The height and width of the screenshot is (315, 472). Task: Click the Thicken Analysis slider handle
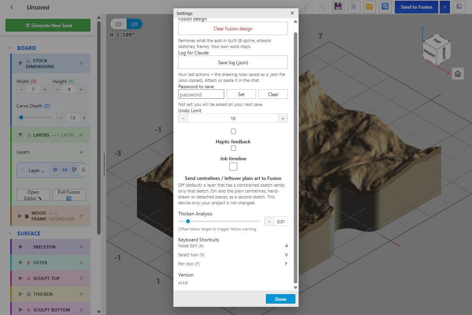(x=188, y=221)
